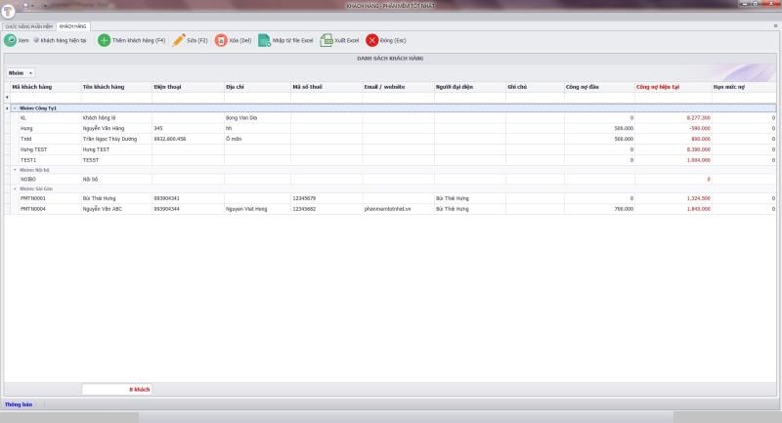Click the red Xóa (Del) trash icon

[x=221, y=40]
